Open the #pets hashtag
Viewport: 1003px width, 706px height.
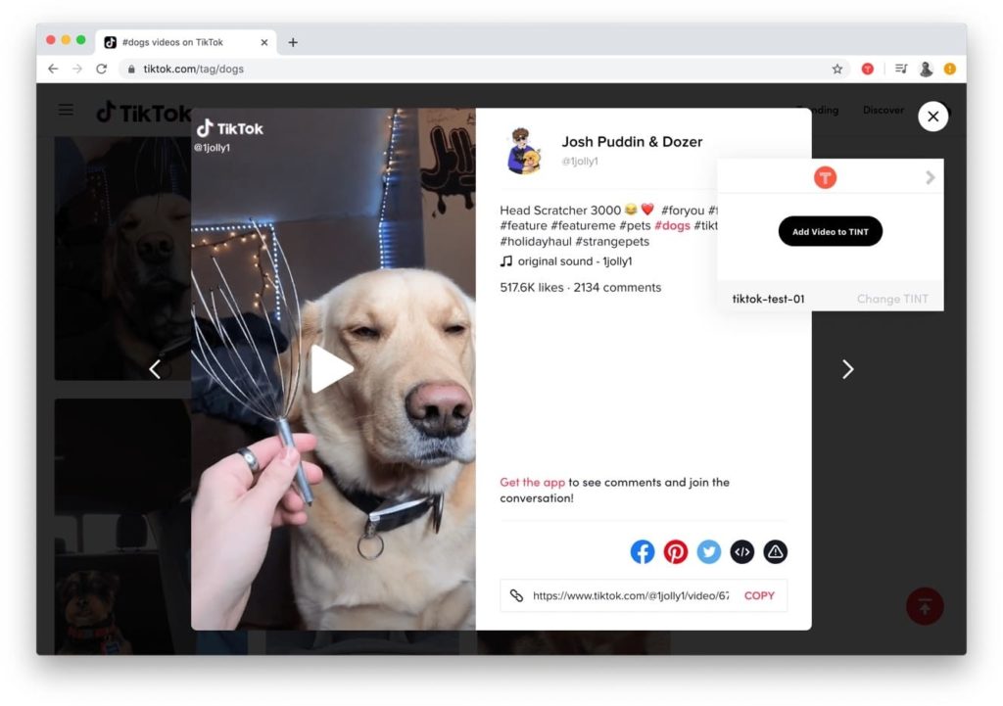click(x=635, y=226)
